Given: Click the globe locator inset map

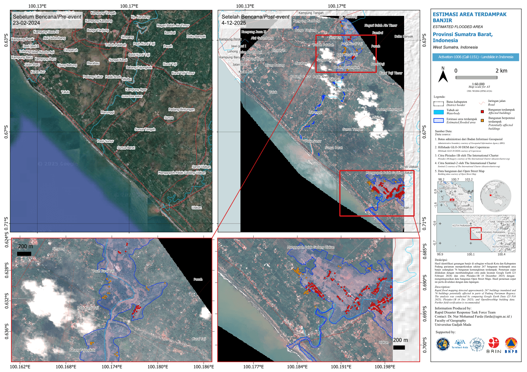Looking at the screenshot, I should (495, 196).
